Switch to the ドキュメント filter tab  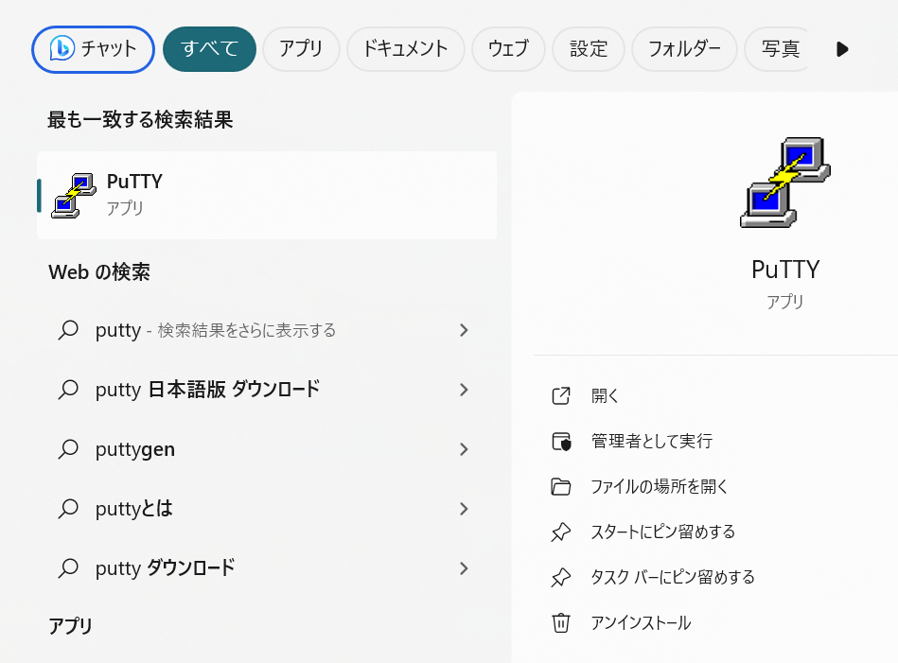(x=406, y=49)
